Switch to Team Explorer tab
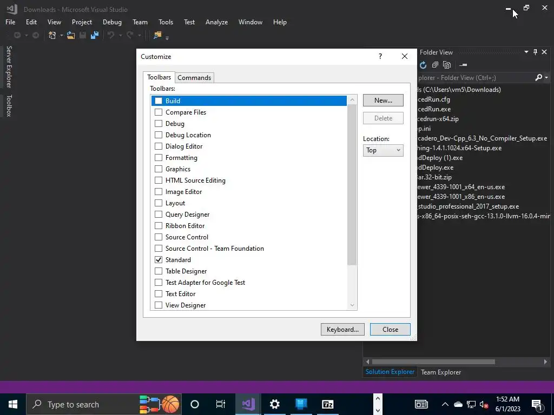Screen dimensions: 554x415 (441, 372)
